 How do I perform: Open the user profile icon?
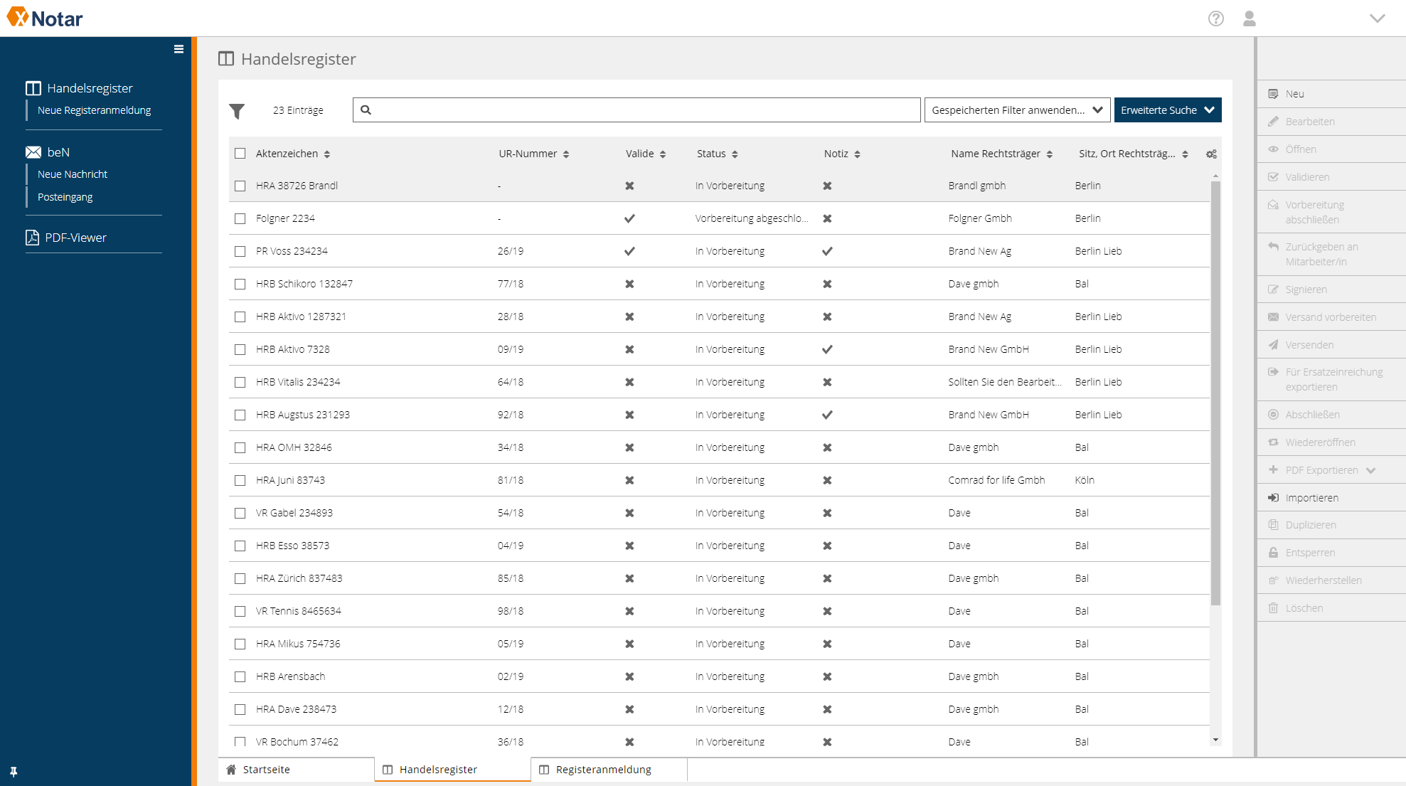pos(1250,18)
